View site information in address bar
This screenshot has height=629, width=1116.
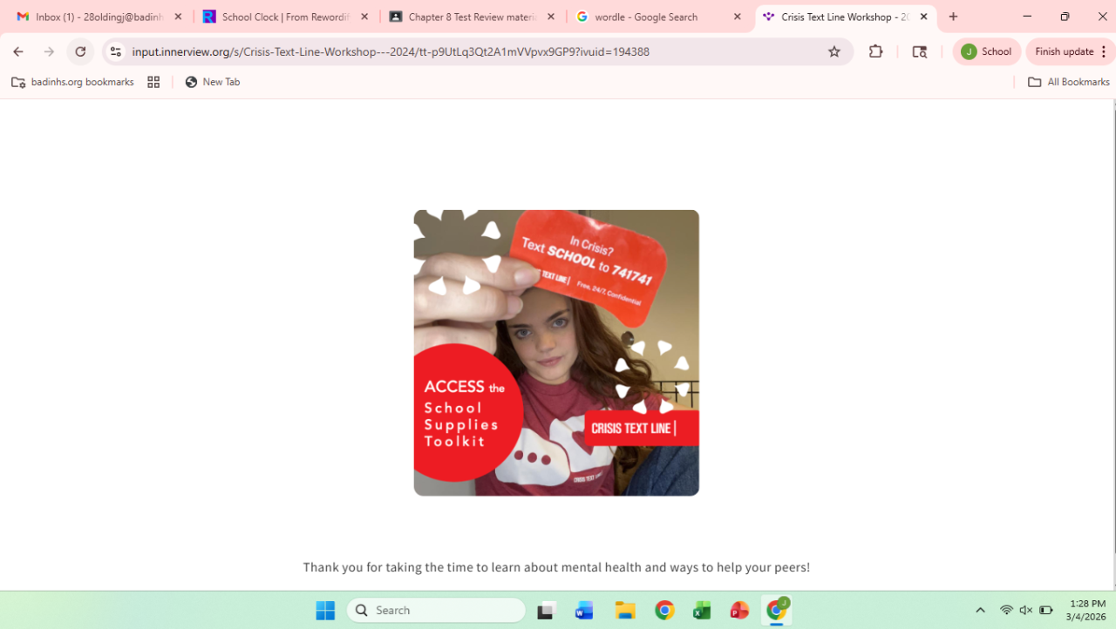click(115, 51)
